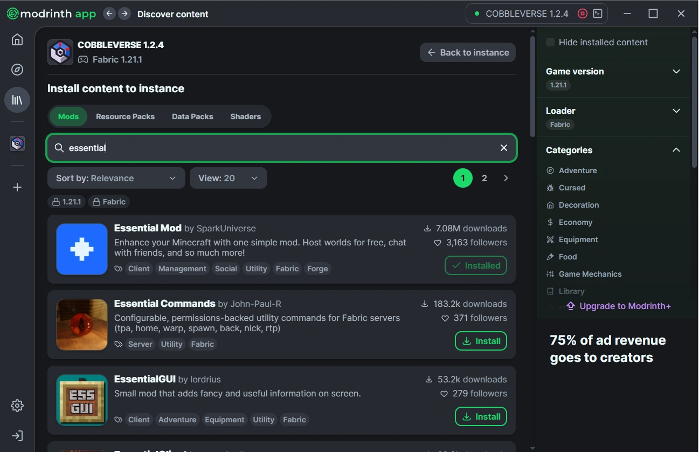
Task: Open the Sort by Relevance dropdown
Action: coord(116,178)
